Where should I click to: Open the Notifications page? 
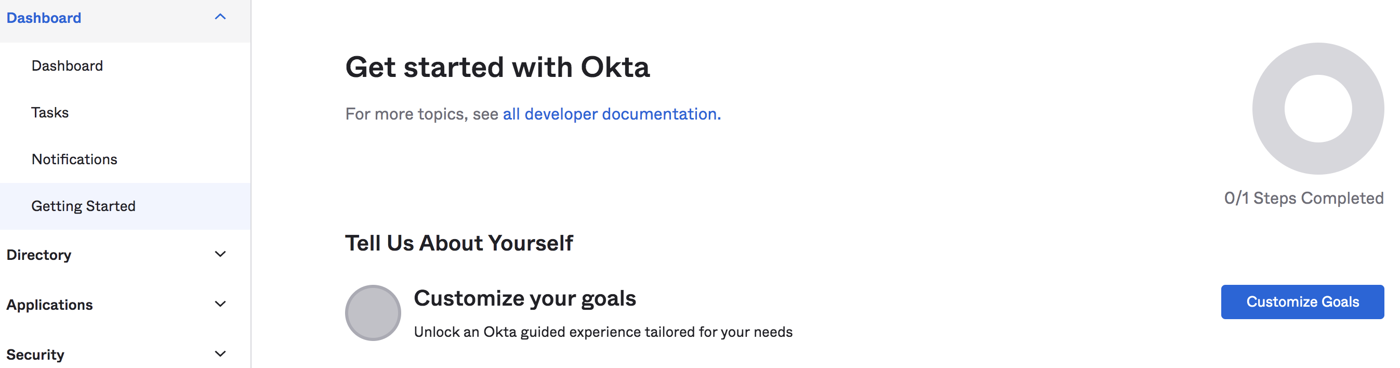[x=74, y=159]
